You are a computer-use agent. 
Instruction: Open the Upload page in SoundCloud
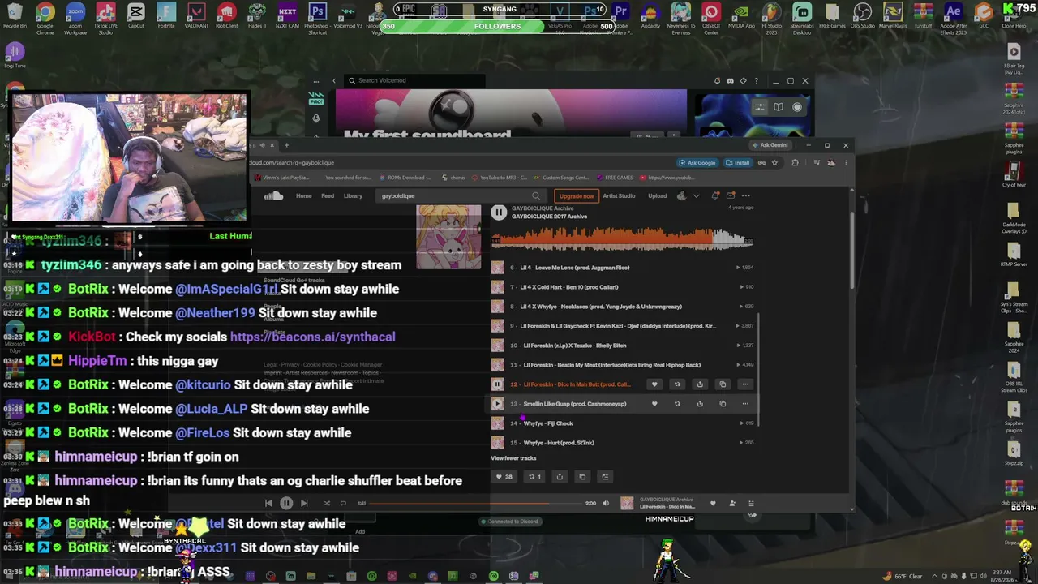[658, 195]
